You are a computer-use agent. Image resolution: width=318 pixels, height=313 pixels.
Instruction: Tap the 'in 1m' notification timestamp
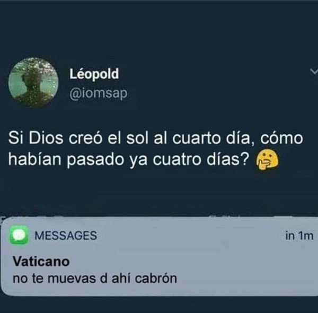[299, 236]
